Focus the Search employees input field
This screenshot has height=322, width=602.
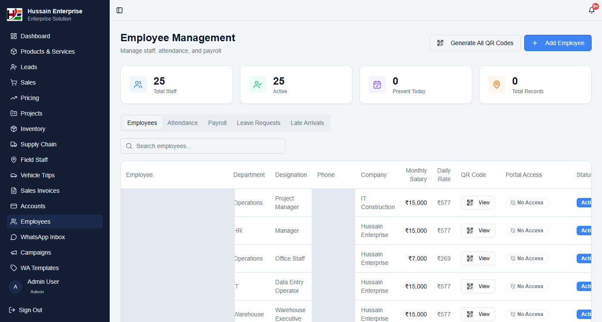click(203, 146)
